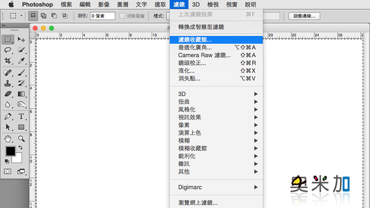The image size is (370, 208).
Task: Open the Apple menu
Action: pyautogui.click(x=11, y=4)
